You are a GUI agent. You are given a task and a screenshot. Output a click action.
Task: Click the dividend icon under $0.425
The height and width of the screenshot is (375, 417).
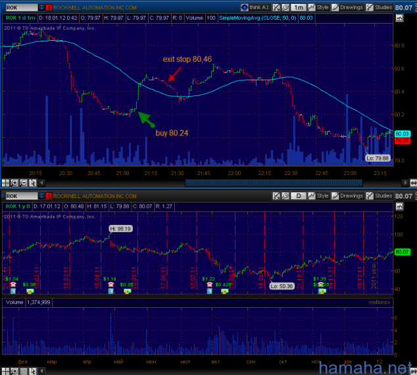tap(225, 291)
